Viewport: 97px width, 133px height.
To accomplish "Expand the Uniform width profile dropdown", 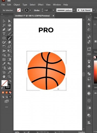I will point(74,10).
